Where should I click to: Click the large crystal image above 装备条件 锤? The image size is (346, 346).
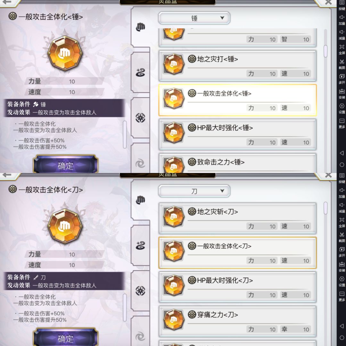(65, 53)
